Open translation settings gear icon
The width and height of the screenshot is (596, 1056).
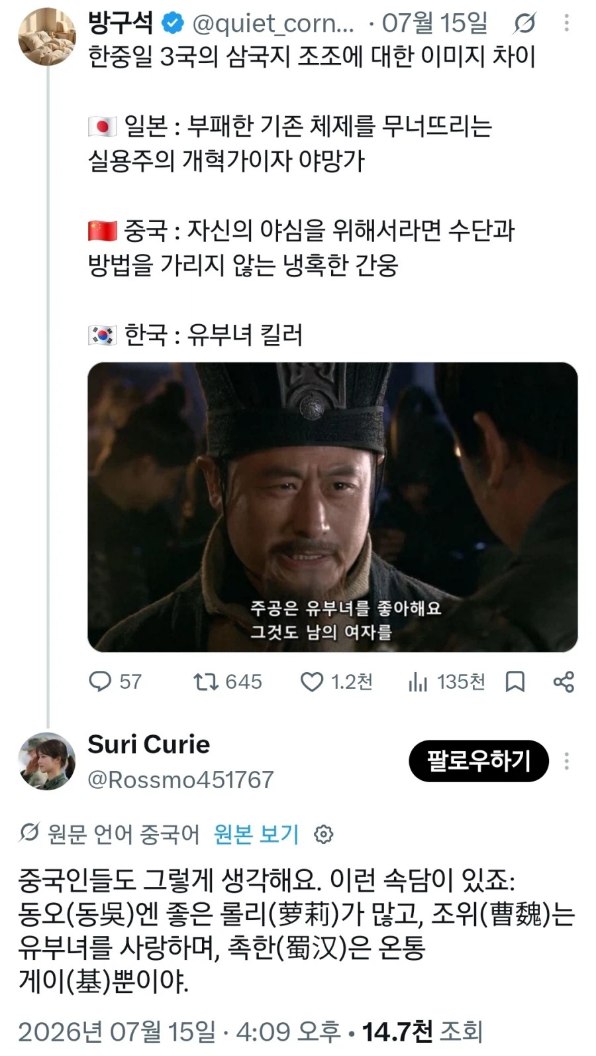click(x=323, y=834)
